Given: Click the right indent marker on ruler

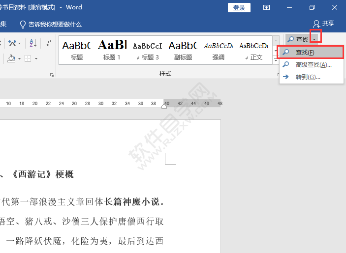Looking at the screenshot, I should pos(164,106).
